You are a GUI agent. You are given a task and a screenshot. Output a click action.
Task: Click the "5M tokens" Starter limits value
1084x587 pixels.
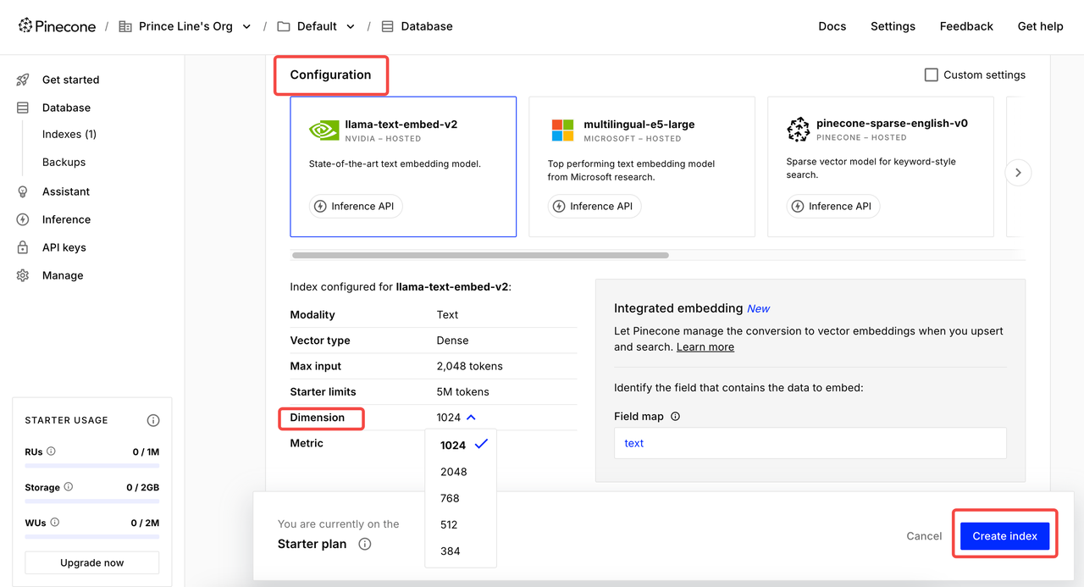463,391
